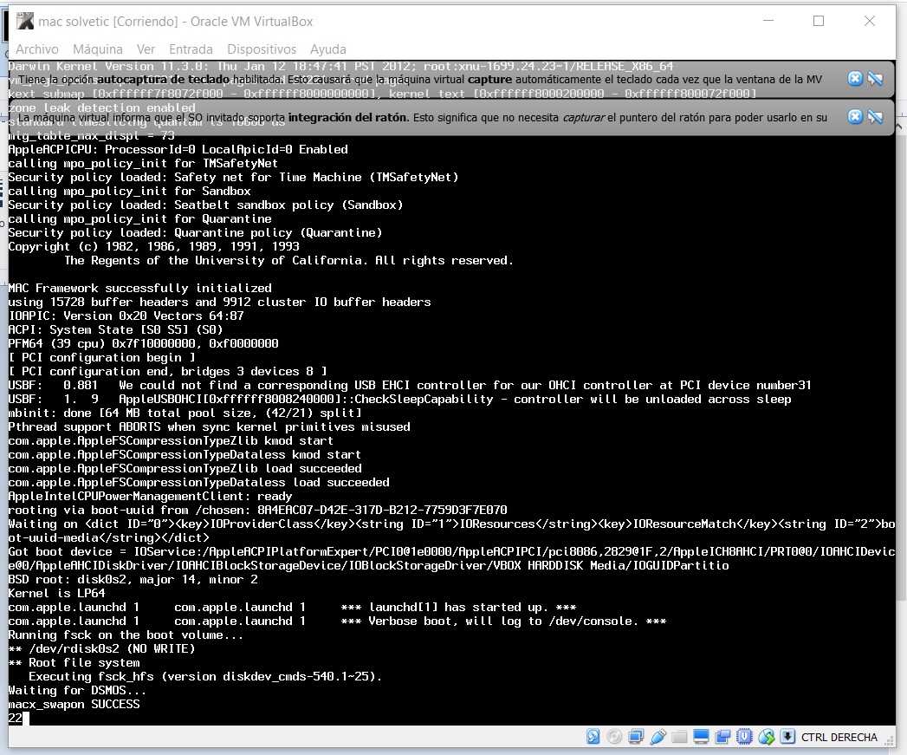This screenshot has height=755, width=907.
Task: Click the optical disc status icon
Action: (614, 737)
